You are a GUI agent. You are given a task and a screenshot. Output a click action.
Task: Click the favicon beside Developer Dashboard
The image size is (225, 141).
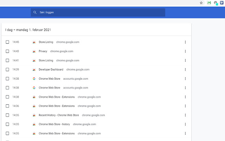coord(34,70)
